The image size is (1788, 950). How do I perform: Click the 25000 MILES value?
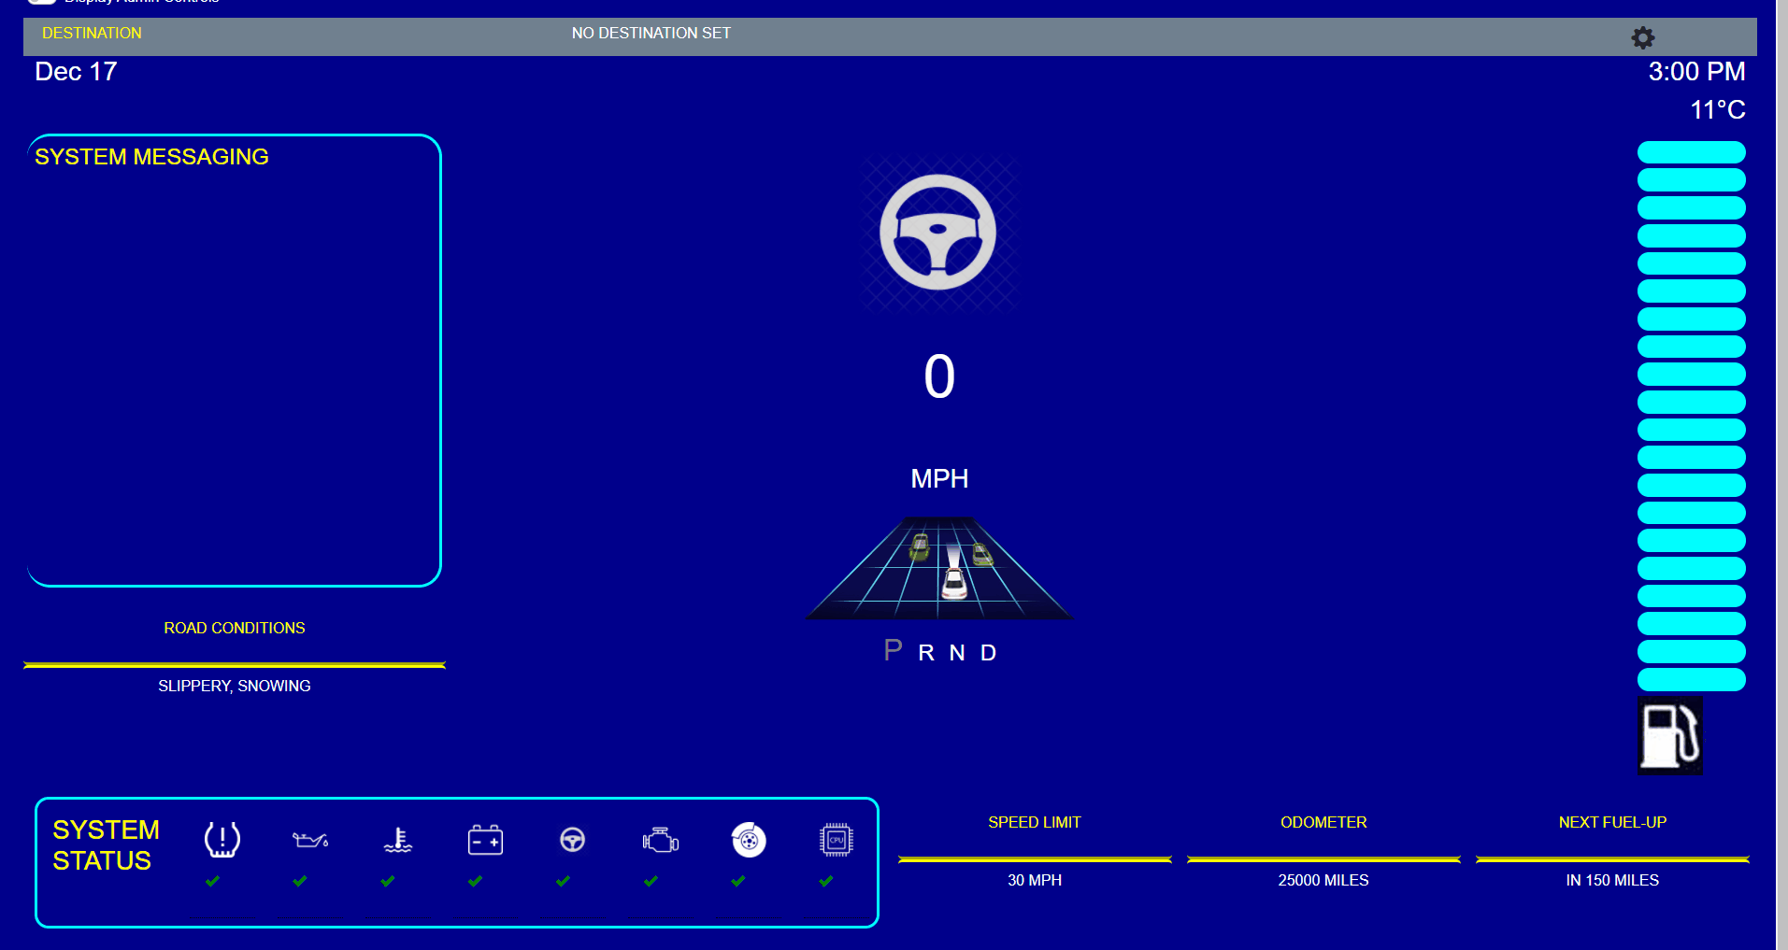click(x=1323, y=880)
